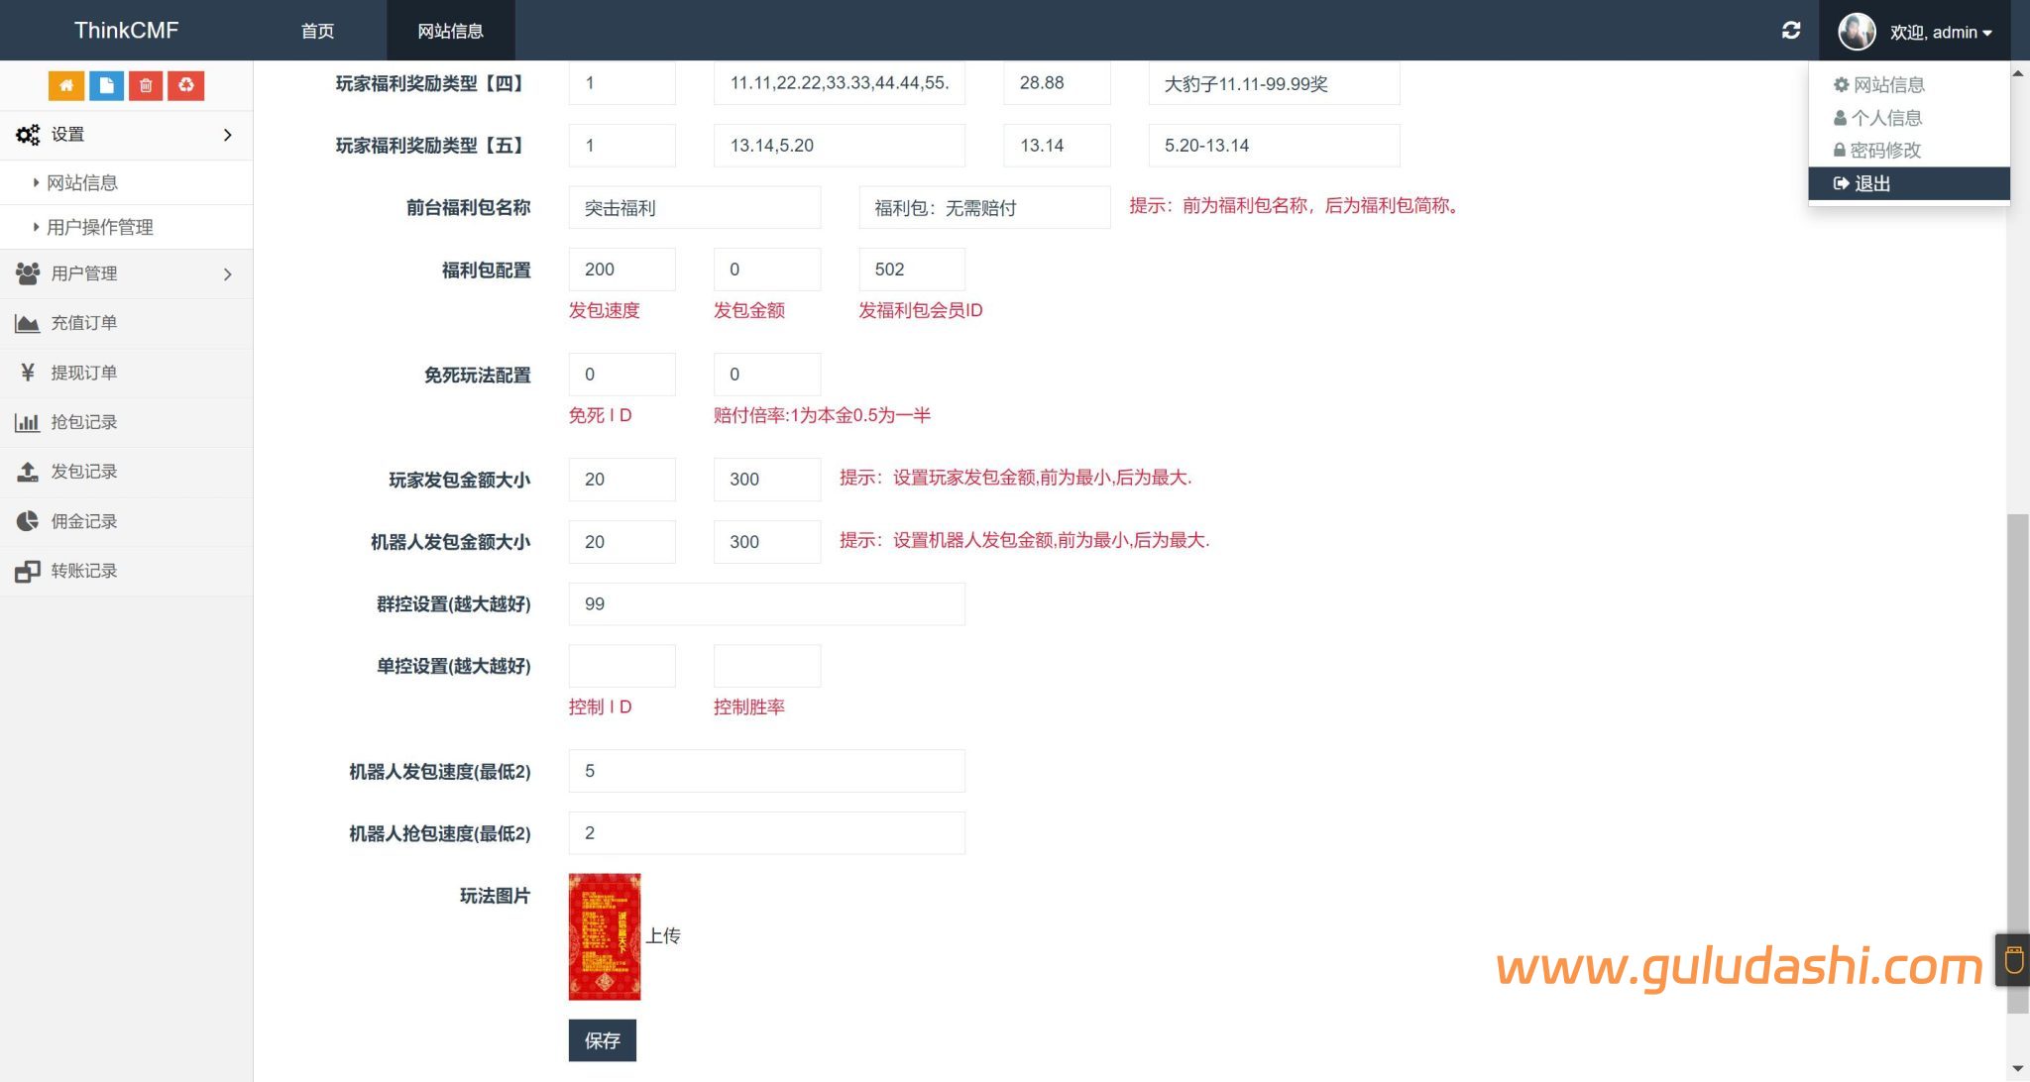This screenshot has height=1082, width=2030.
Task: Click the ThinkCMF brand logo
Action: point(126,31)
